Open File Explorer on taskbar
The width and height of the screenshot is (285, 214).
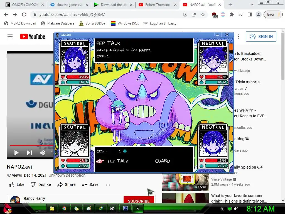tap(52, 208)
